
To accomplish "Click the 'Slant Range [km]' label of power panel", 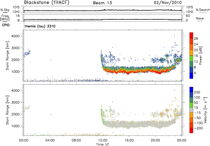I will coord(7,56).
